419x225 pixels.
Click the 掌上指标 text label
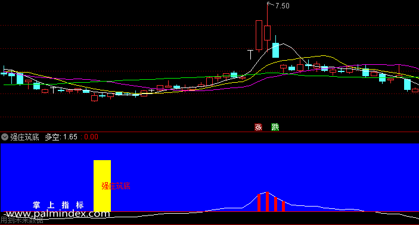[58, 205]
